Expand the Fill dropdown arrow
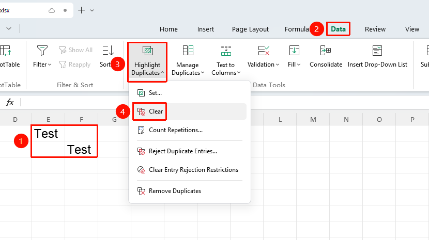The height and width of the screenshot is (240, 429). point(299,65)
